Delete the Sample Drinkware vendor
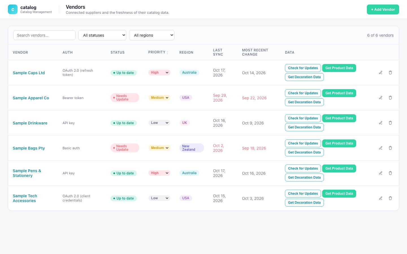 [390, 123]
